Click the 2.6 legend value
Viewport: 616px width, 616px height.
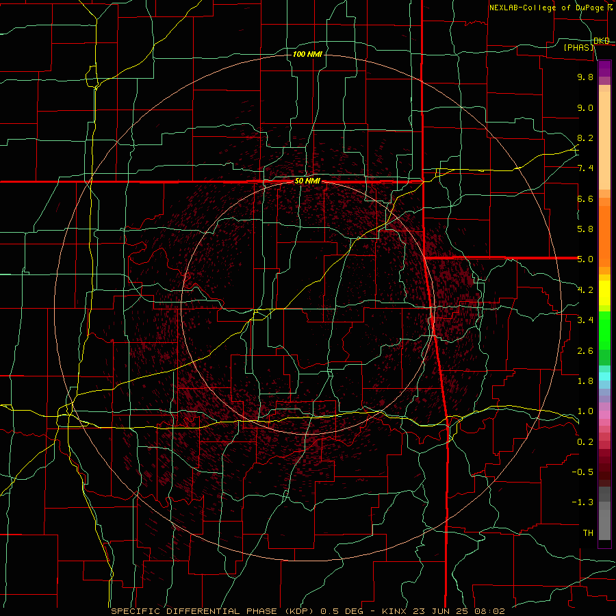point(585,351)
